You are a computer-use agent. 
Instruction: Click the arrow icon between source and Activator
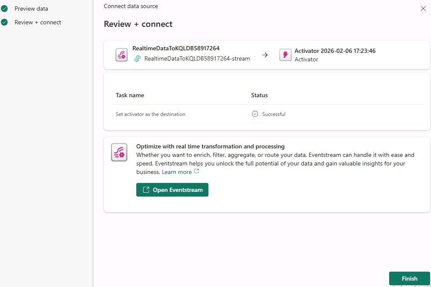(265, 55)
